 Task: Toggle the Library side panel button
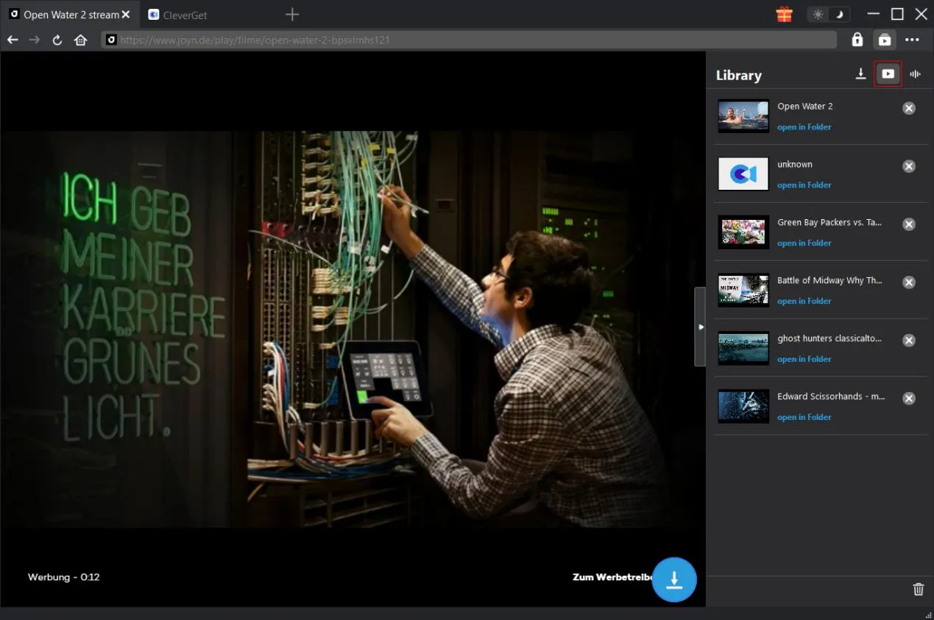[x=884, y=40]
